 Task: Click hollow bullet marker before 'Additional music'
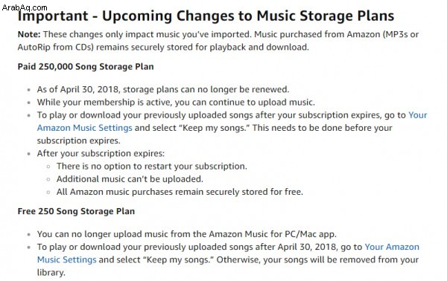(48, 179)
